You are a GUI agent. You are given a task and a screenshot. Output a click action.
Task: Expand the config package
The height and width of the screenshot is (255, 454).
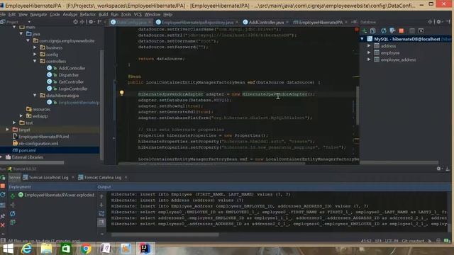click(35, 55)
